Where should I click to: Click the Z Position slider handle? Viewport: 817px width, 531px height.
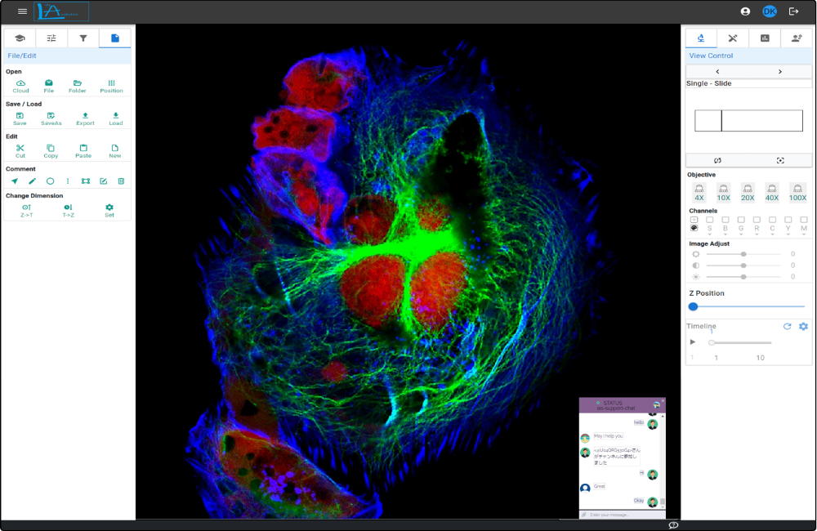click(694, 307)
